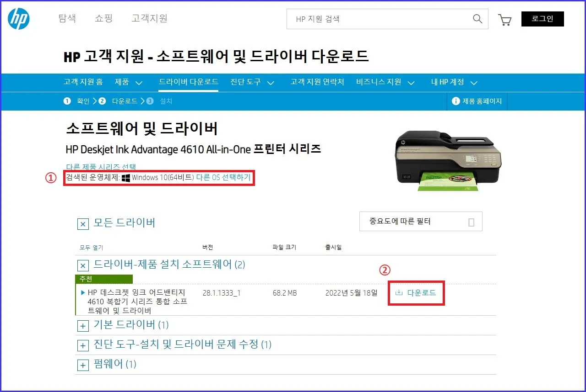Open the 비즈니스 지원 dropdown menu
The height and width of the screenshot is (392, 586).
(385, 82)
